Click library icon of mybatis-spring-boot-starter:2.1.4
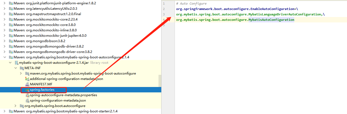 11,111
